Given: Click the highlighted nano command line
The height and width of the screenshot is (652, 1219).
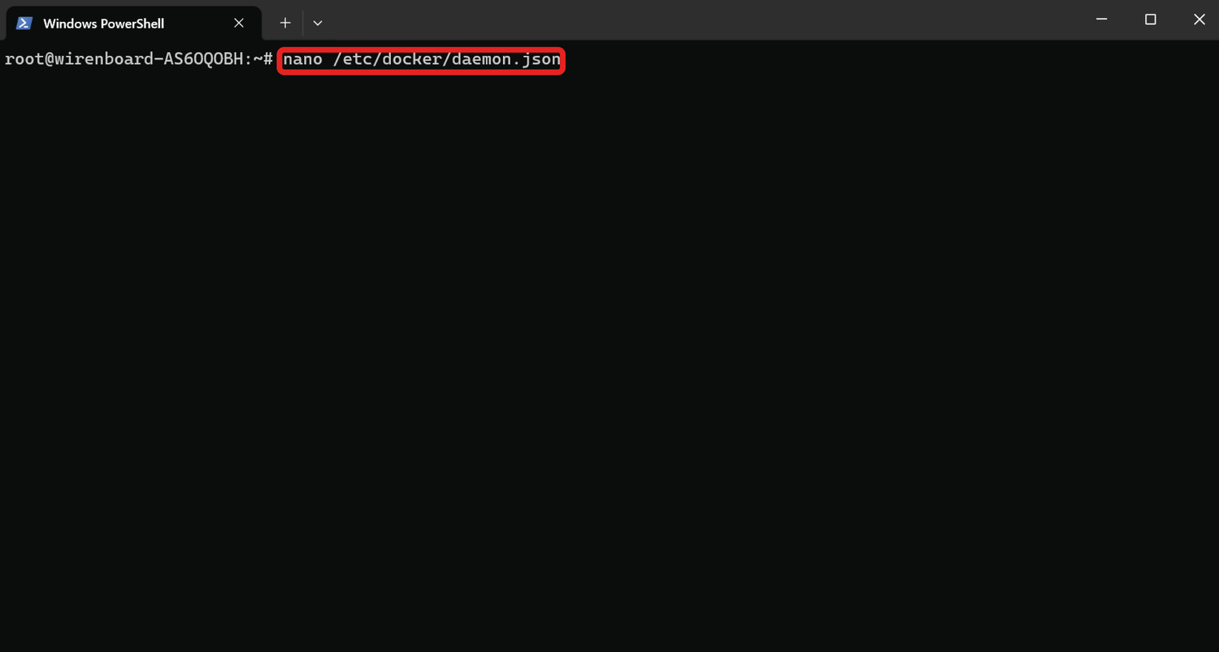Looking at the screenshot, I should [x=421, y=60].
